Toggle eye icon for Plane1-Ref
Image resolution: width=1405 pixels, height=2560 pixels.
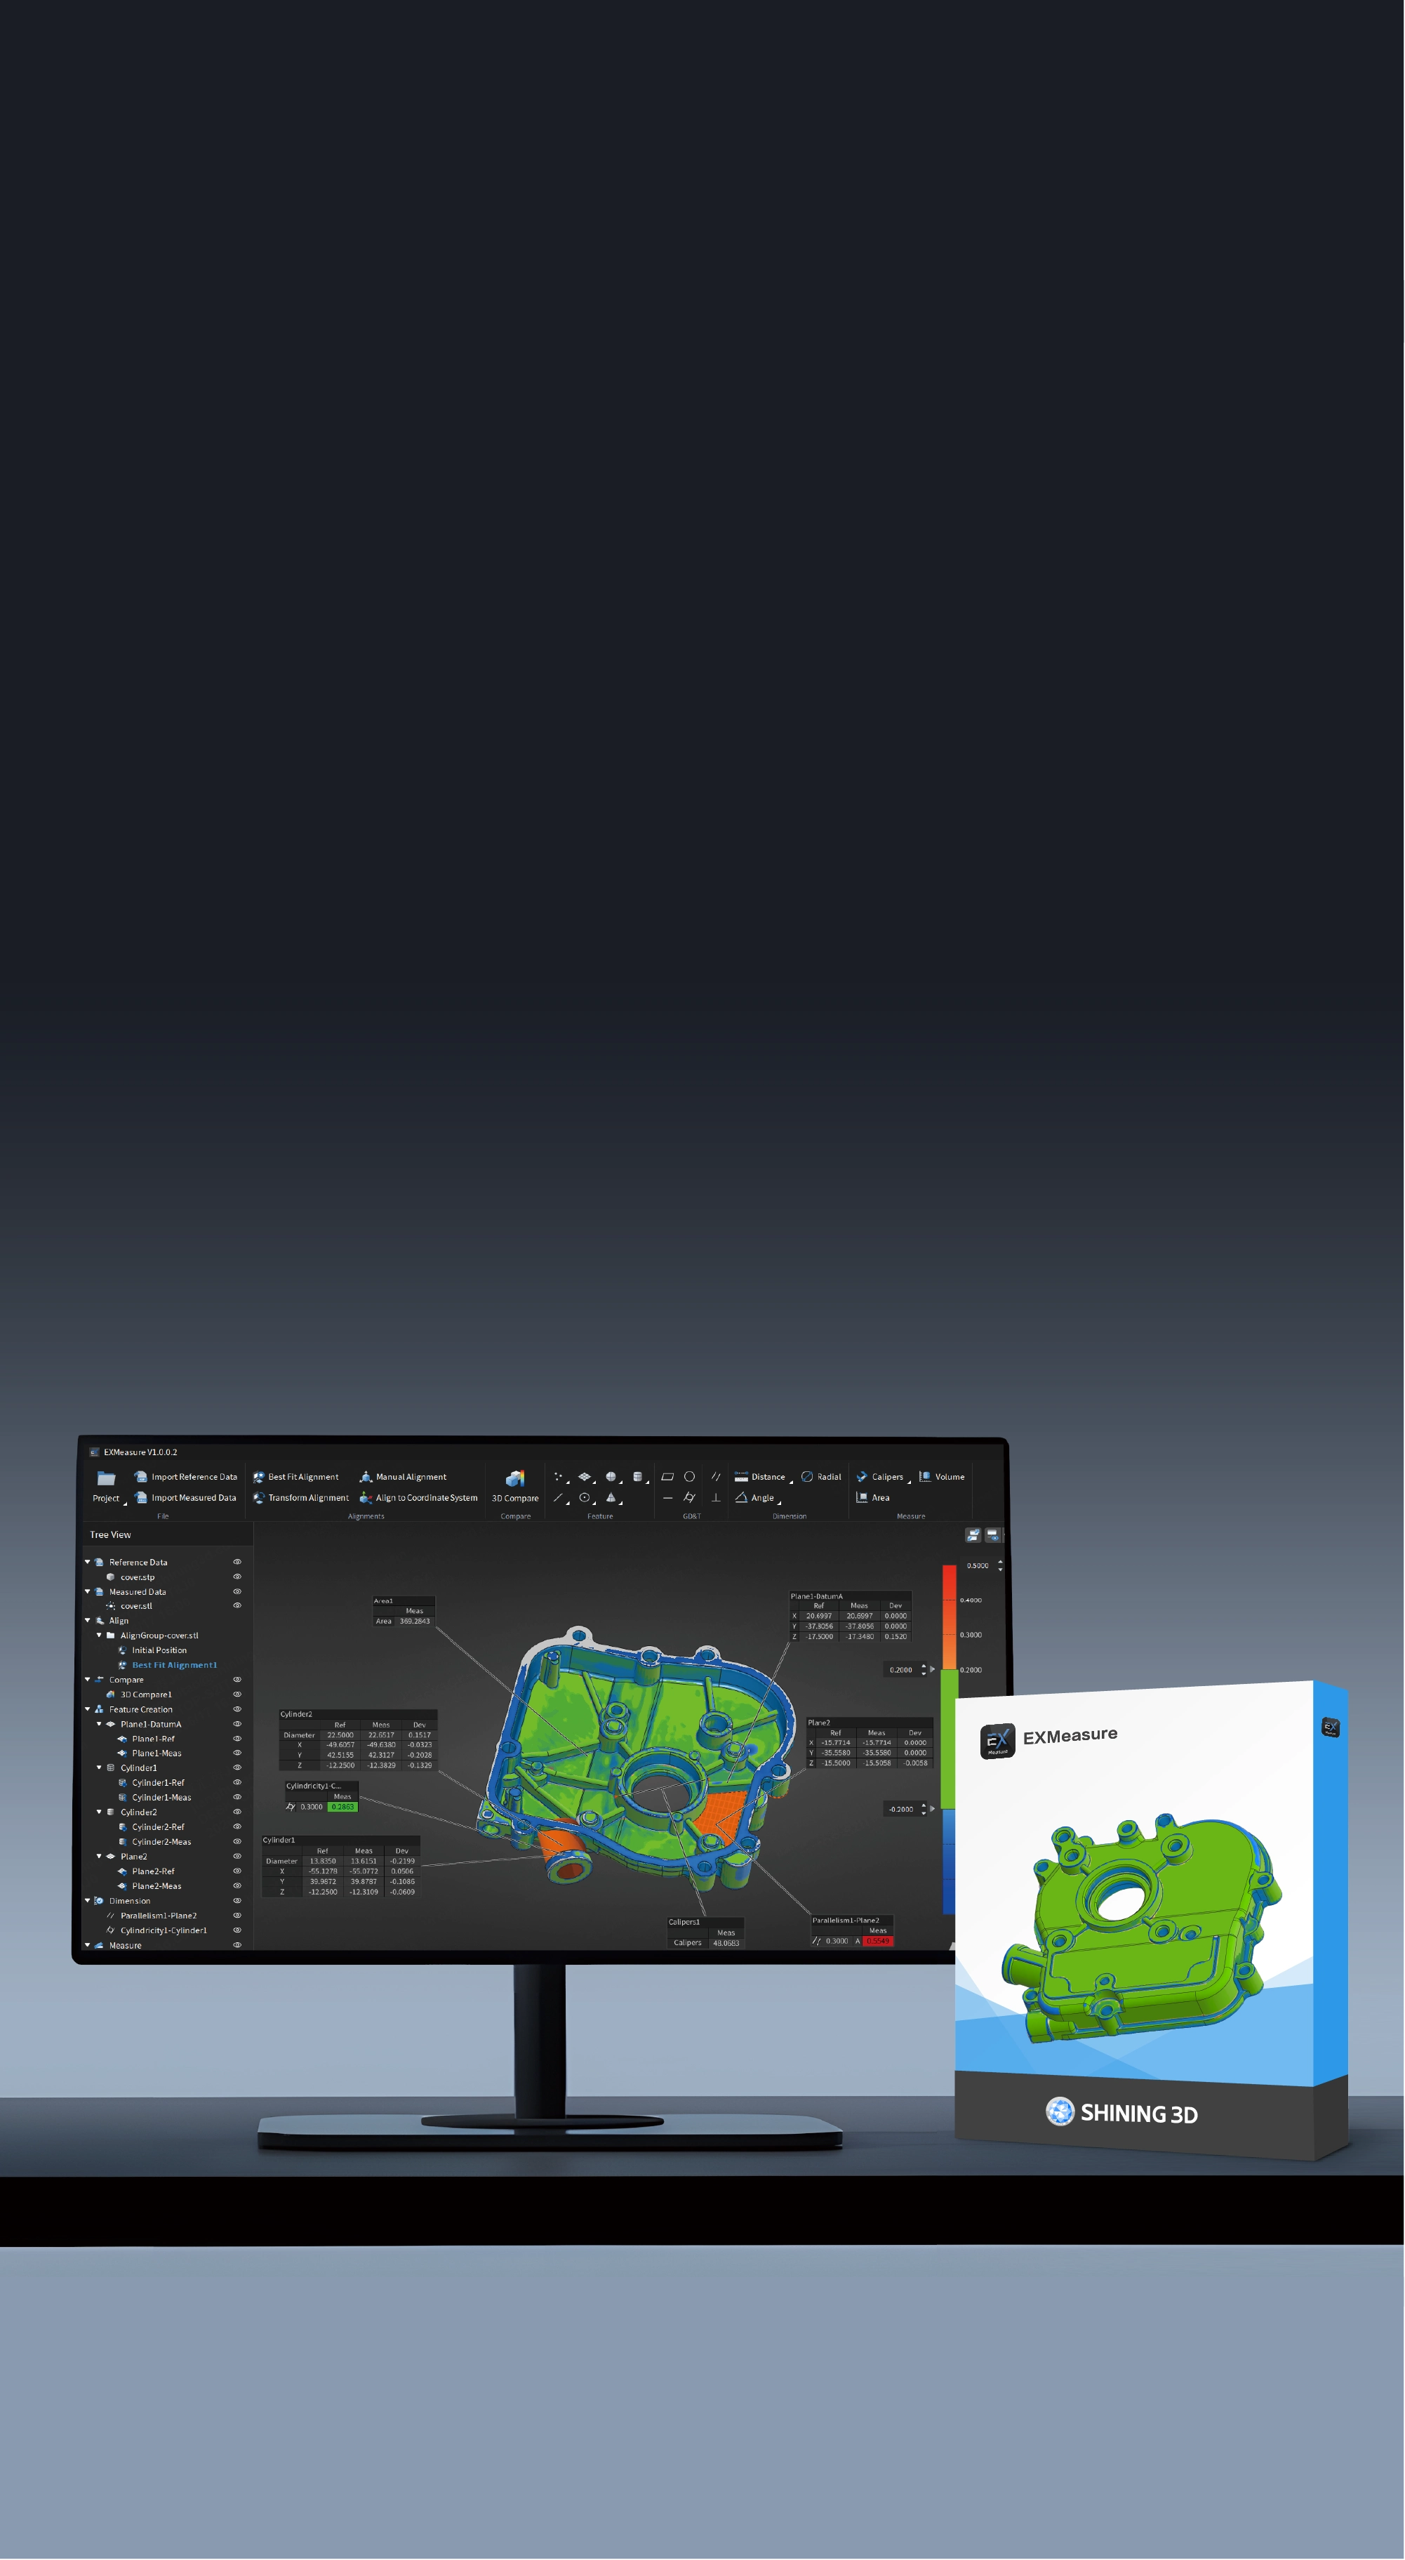237,1739
